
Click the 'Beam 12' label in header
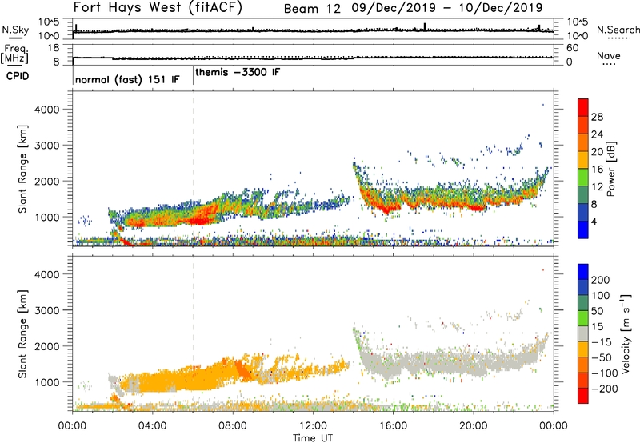tap(312, 9)
